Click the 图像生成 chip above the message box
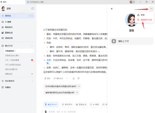This screenshot has height=113, width=155. click(81, 105)
